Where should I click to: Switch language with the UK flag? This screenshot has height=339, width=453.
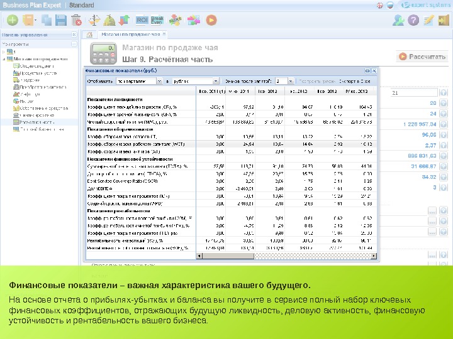[379, 6]
